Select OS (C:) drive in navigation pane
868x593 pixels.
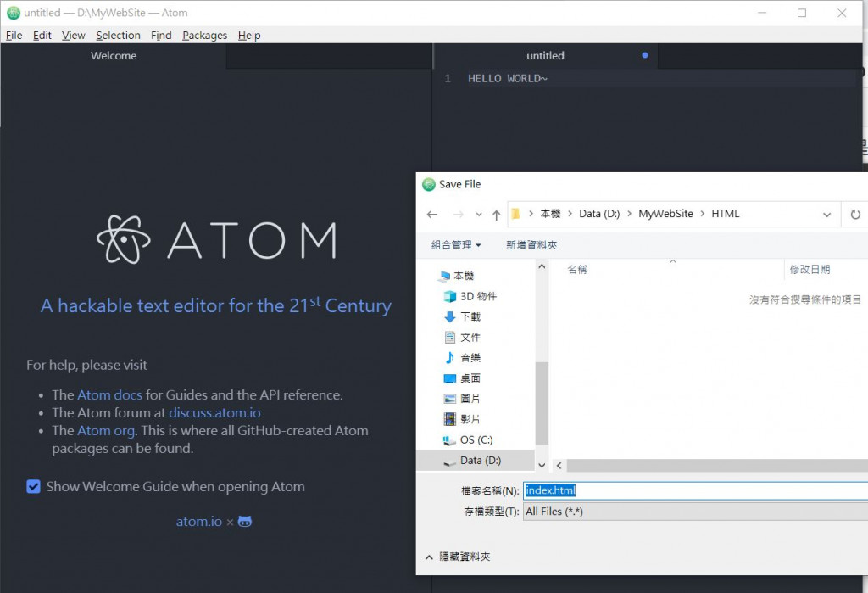(468, 440)
